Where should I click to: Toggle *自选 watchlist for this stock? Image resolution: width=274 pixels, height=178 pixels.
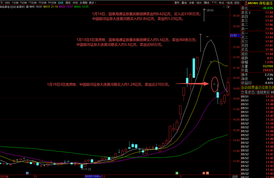coord(229,3)
